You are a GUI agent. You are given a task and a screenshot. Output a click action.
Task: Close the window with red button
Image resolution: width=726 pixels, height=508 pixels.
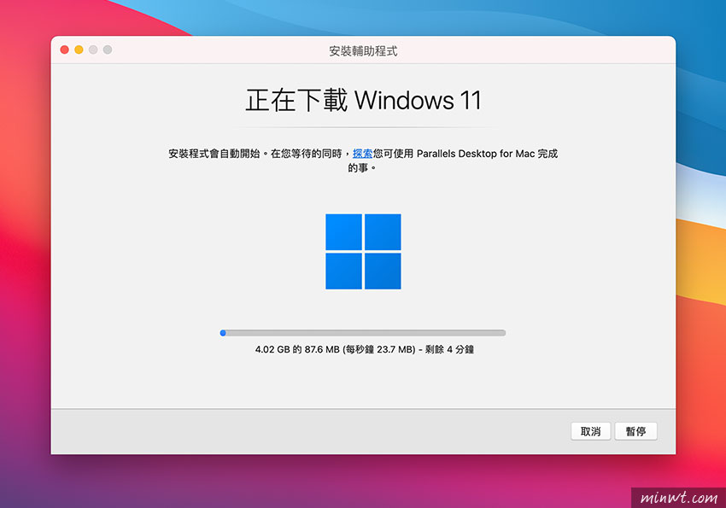point(65,50)
